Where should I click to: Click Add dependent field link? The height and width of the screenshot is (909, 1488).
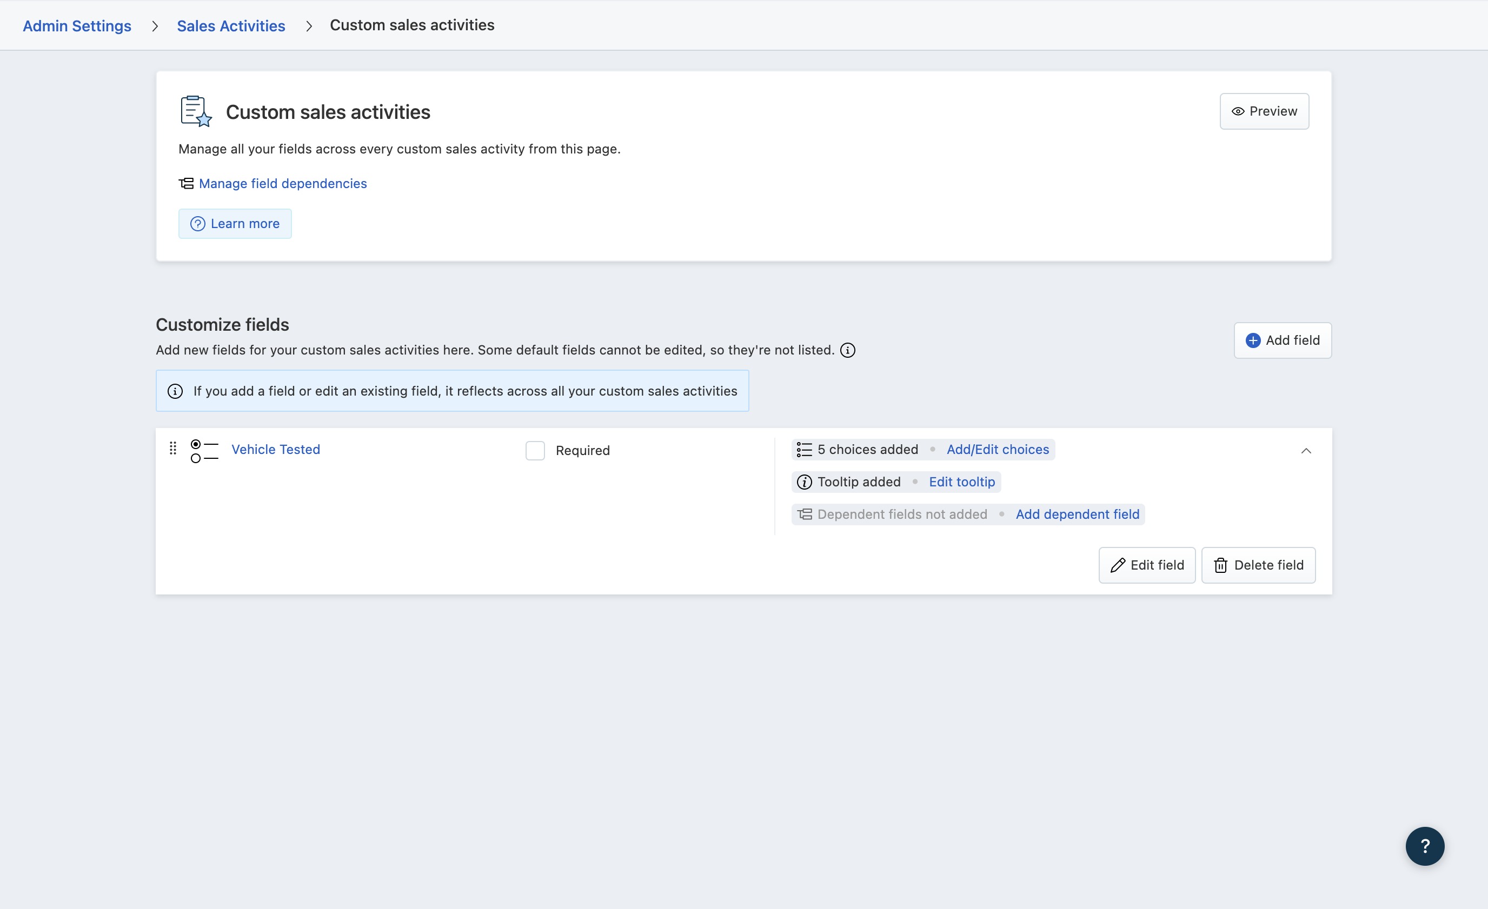(1078, 514)
